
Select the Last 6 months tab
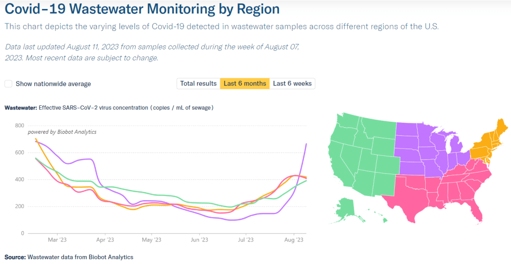245,83
